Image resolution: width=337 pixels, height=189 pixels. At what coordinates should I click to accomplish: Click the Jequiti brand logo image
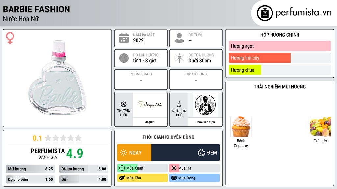(150, 105)
